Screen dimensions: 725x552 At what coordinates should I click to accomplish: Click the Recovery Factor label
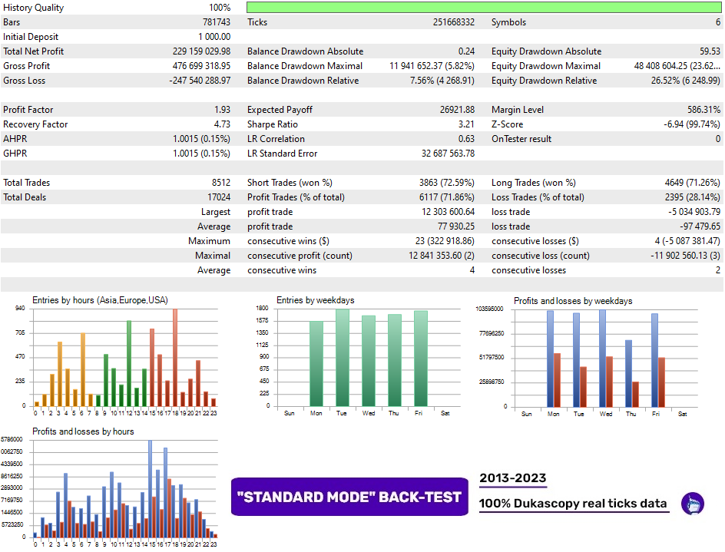[35, 124]
